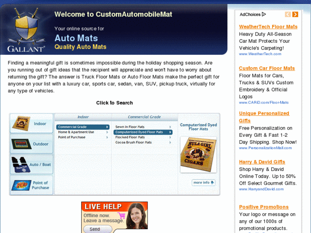Select Cocoa Brush Floor Mats

tap(133, 142)
